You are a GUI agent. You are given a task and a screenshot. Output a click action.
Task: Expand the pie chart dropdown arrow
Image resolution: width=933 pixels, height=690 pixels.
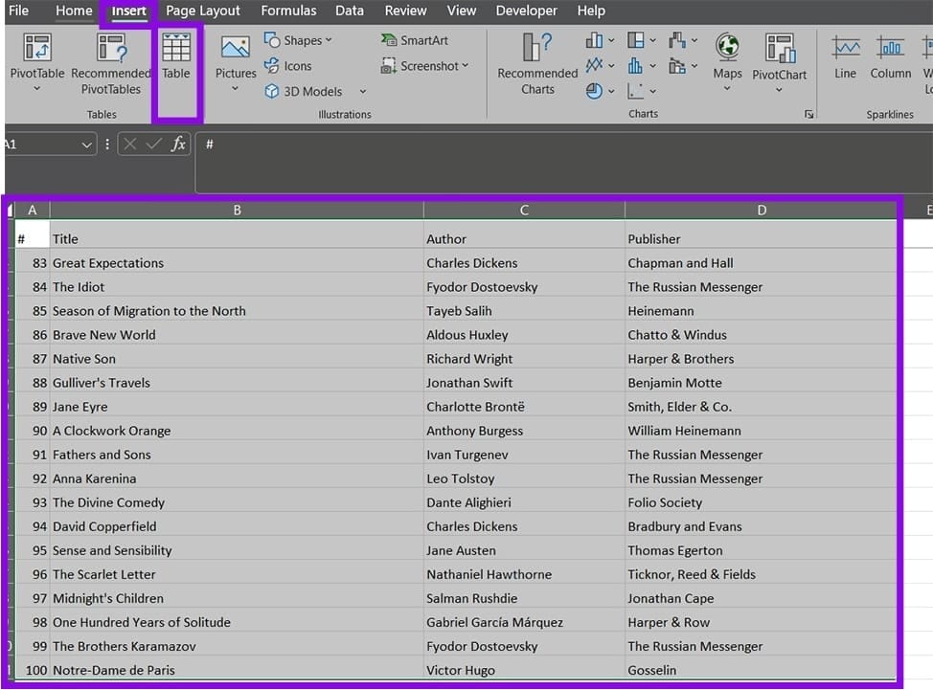(611, 92)
